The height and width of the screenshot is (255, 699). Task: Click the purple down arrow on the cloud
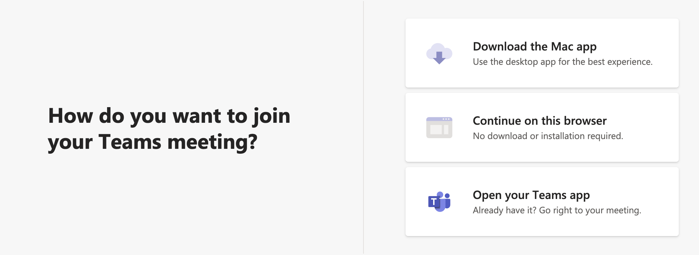click(x=439, y=58)
